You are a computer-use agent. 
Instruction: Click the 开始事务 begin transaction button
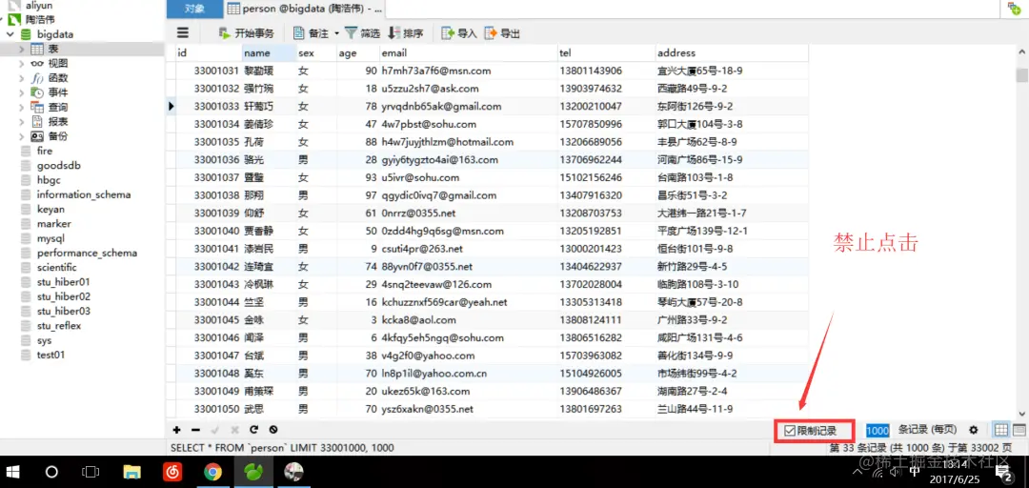(246, 33)
